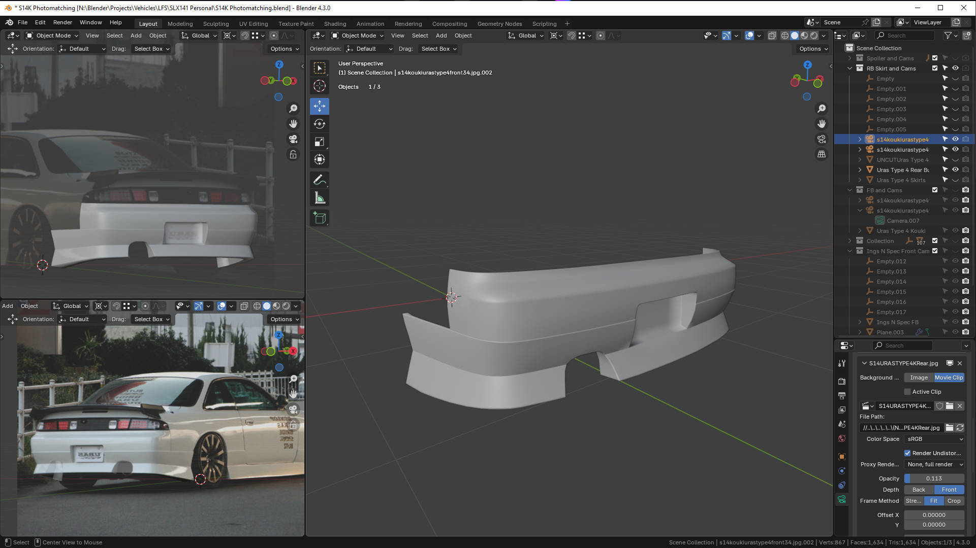This screenshot has width=976, height=548.
Task: Click the 3D Cursor tool
Action: pos(320,86)
